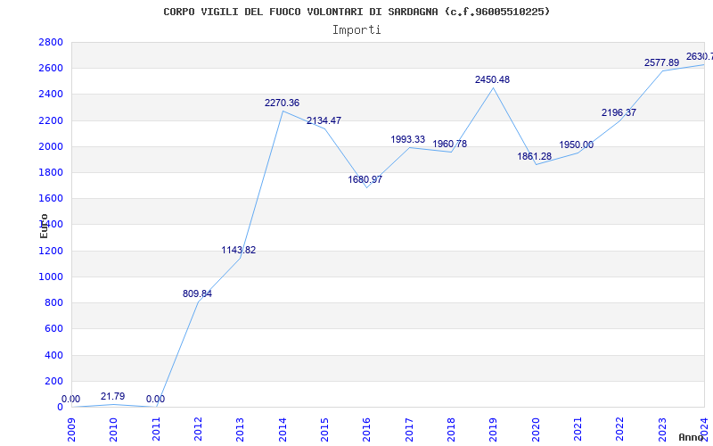Click the 0.00 data label above 2009

coord(70,399)
